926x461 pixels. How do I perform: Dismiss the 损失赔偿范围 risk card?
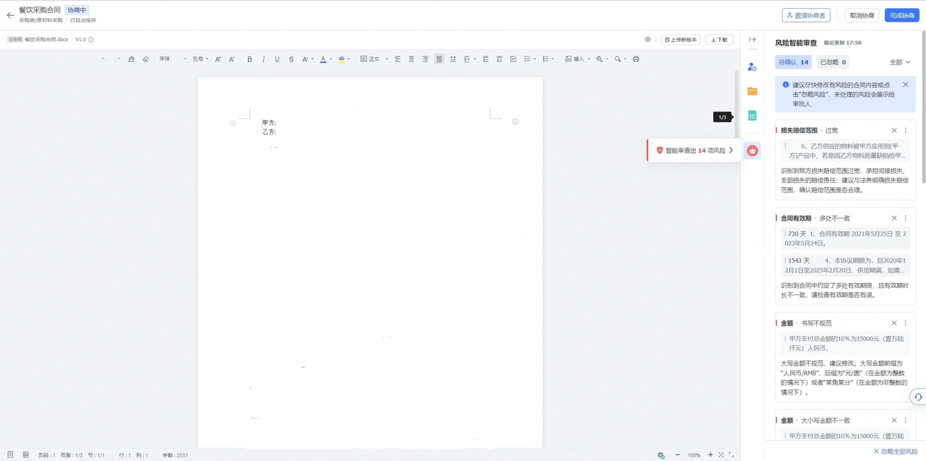point(894,130)
